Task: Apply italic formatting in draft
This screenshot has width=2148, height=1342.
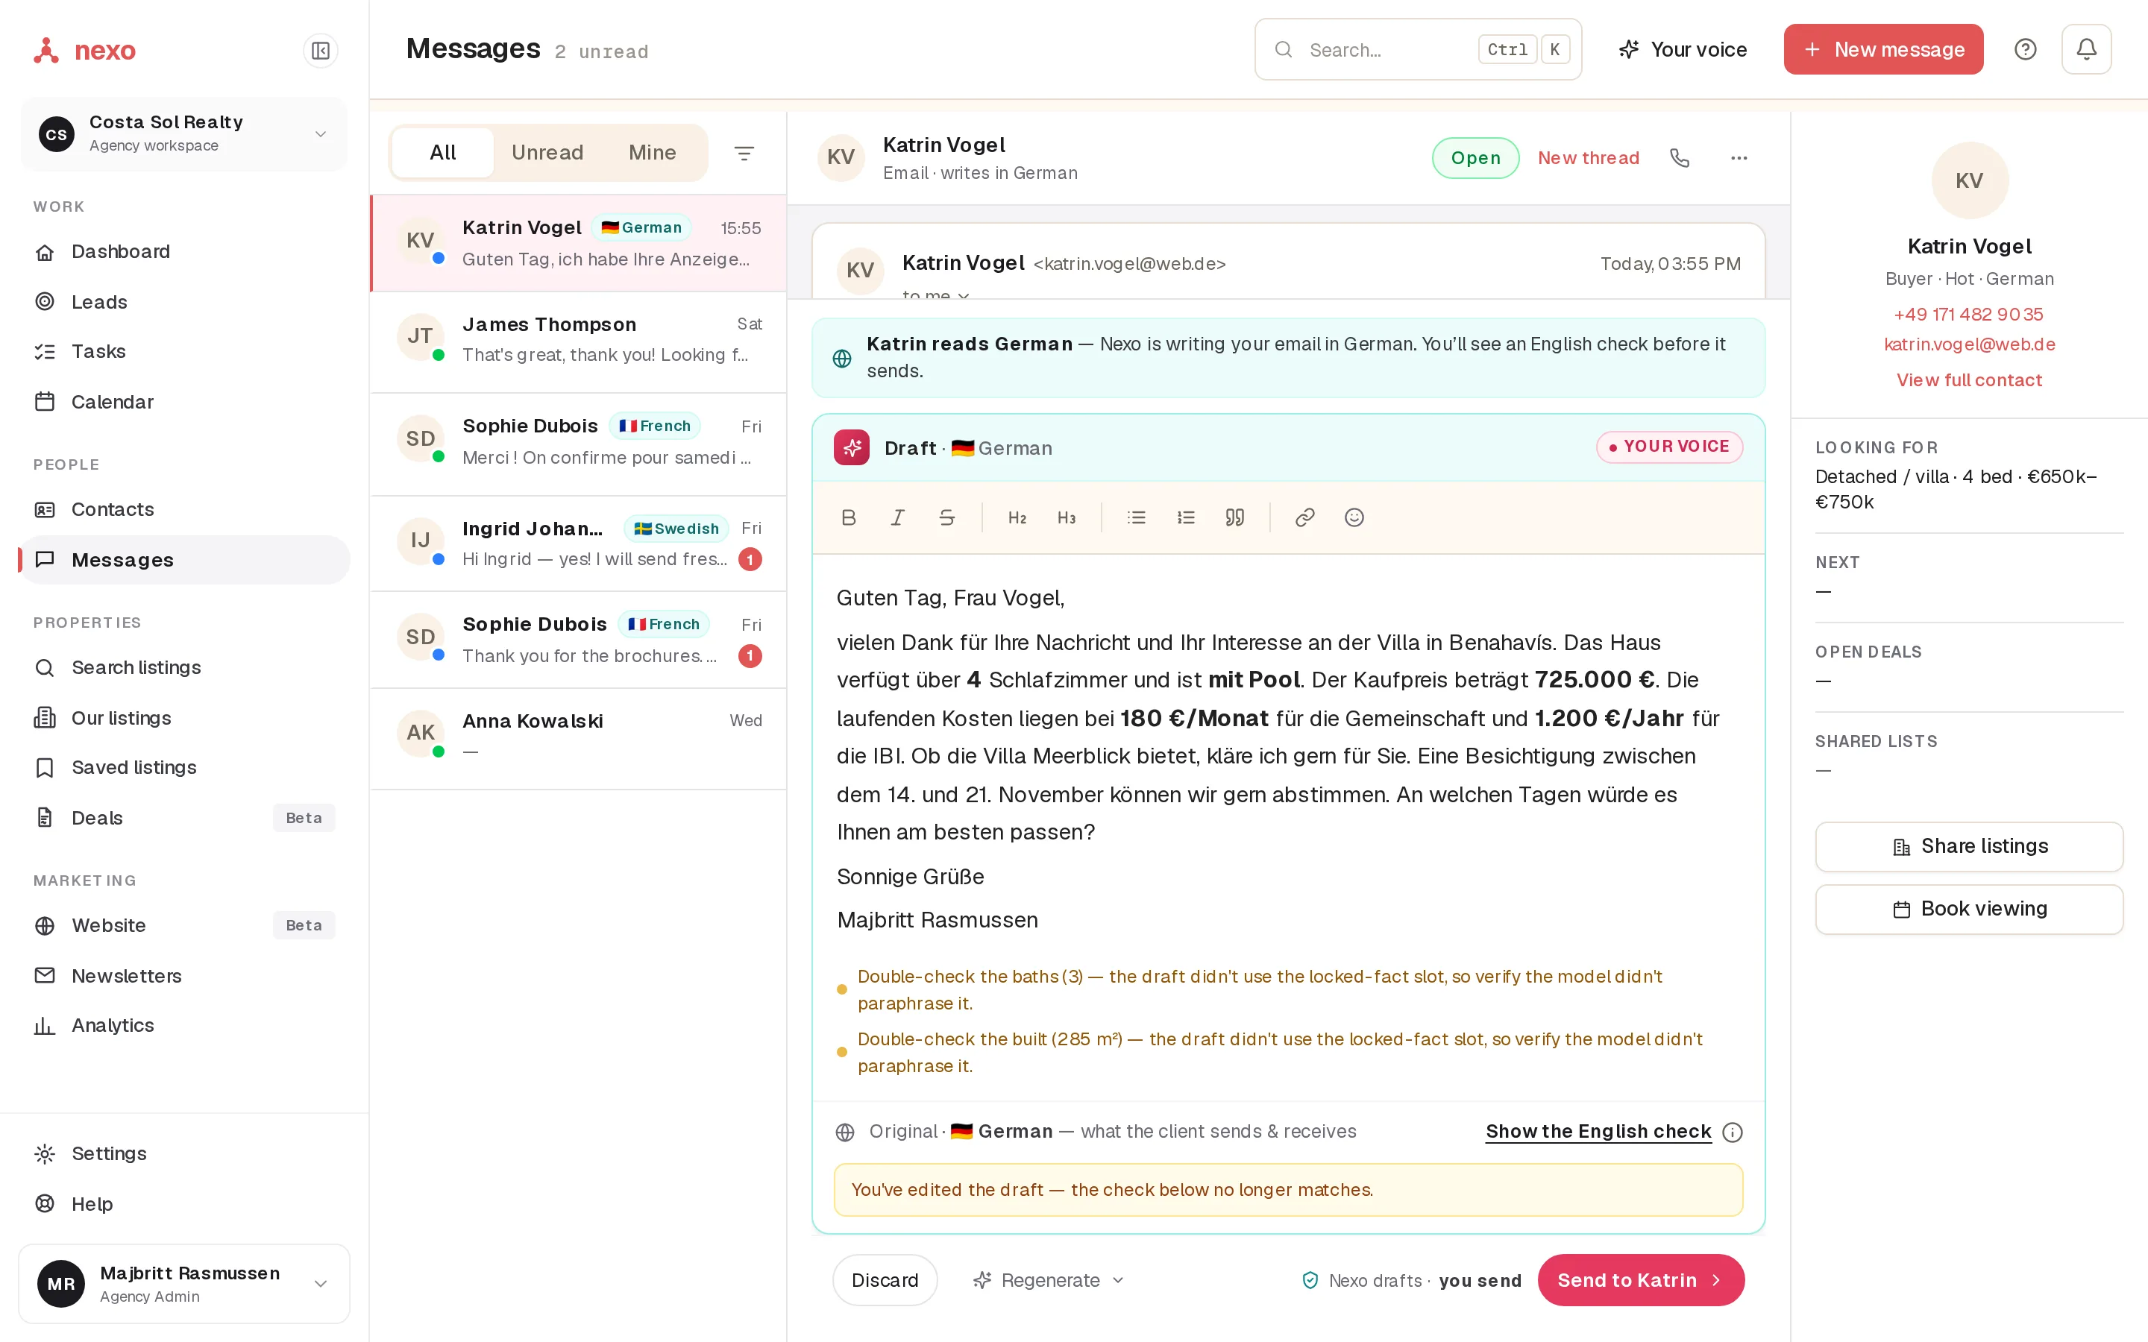Action: pyautogui.click(x=897, y=517)
